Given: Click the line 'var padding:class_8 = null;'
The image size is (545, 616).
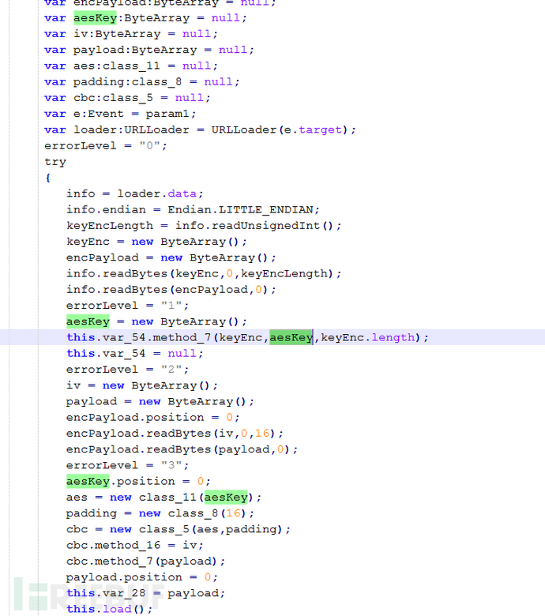Looking at the screenshot, I should pos(142,82).
